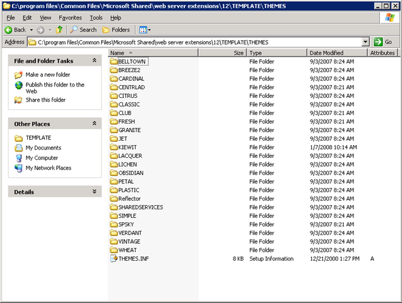Go to TEMPLATE in Other Places
Screen dimensions: 402x303
[38, 138]
